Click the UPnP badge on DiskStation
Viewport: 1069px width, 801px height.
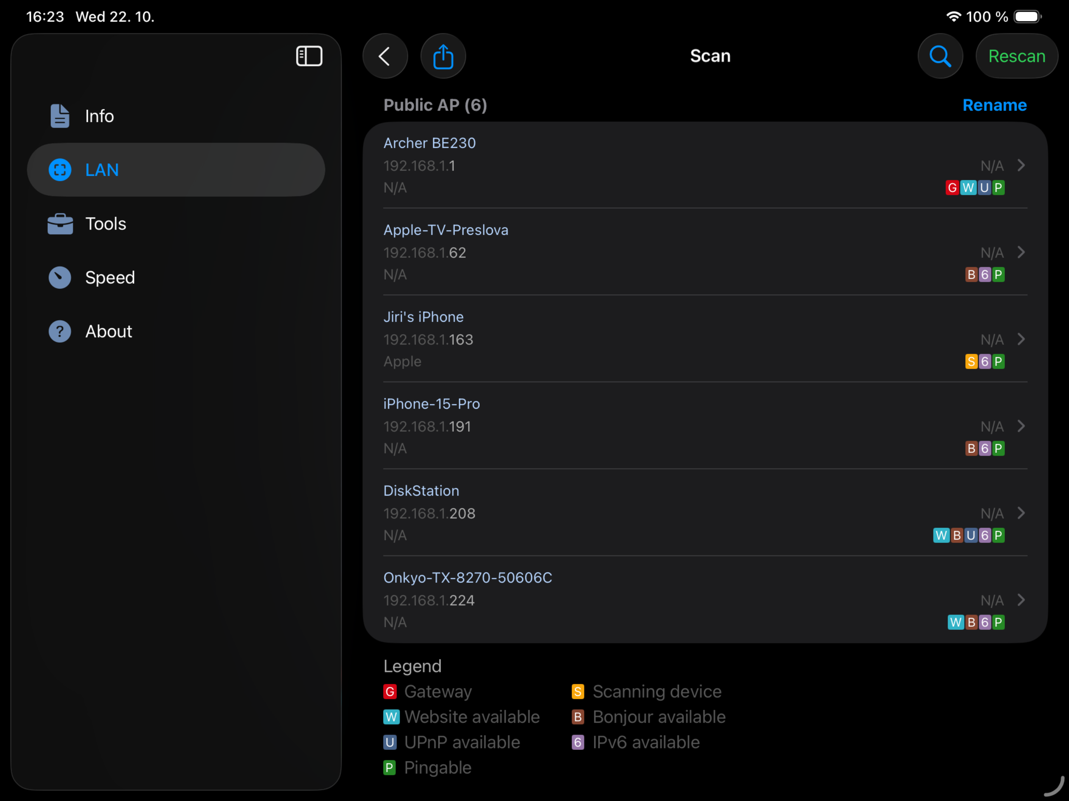(x=971, y=535)
